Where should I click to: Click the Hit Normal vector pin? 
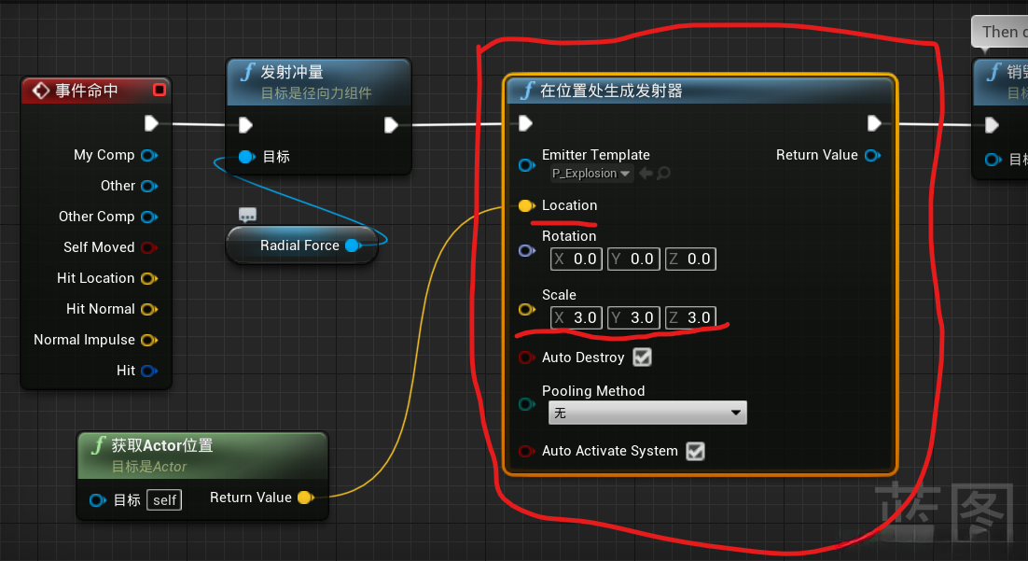149,309
